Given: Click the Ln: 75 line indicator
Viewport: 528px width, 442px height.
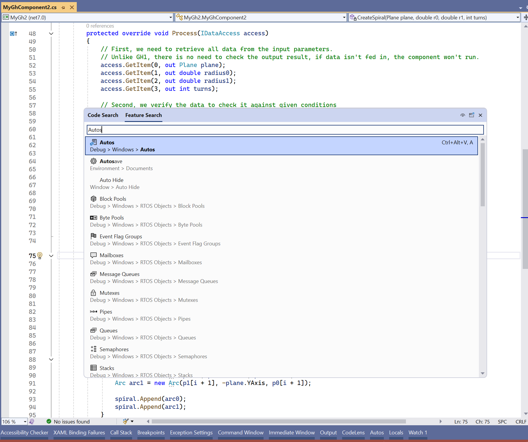Looking at the screenshot, I should [x=461, y=422].
